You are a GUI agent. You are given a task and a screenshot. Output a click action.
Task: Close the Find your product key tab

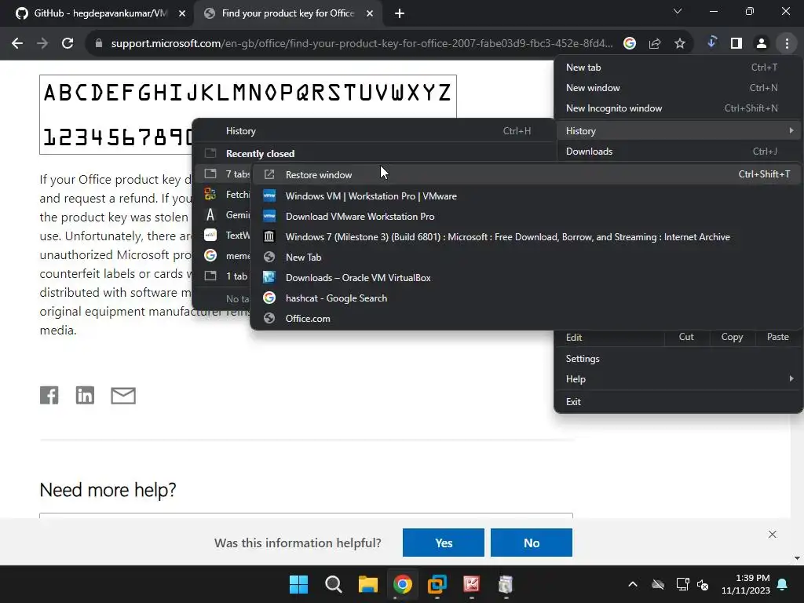pos(370,13)
